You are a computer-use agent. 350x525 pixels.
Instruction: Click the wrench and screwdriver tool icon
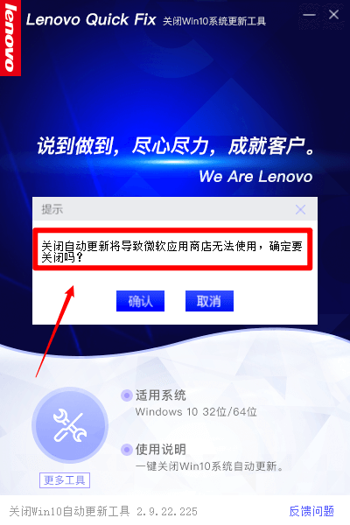tap(70, 425)
